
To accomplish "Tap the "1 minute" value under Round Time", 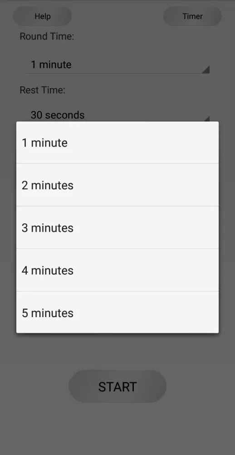I will click(51, 65).
